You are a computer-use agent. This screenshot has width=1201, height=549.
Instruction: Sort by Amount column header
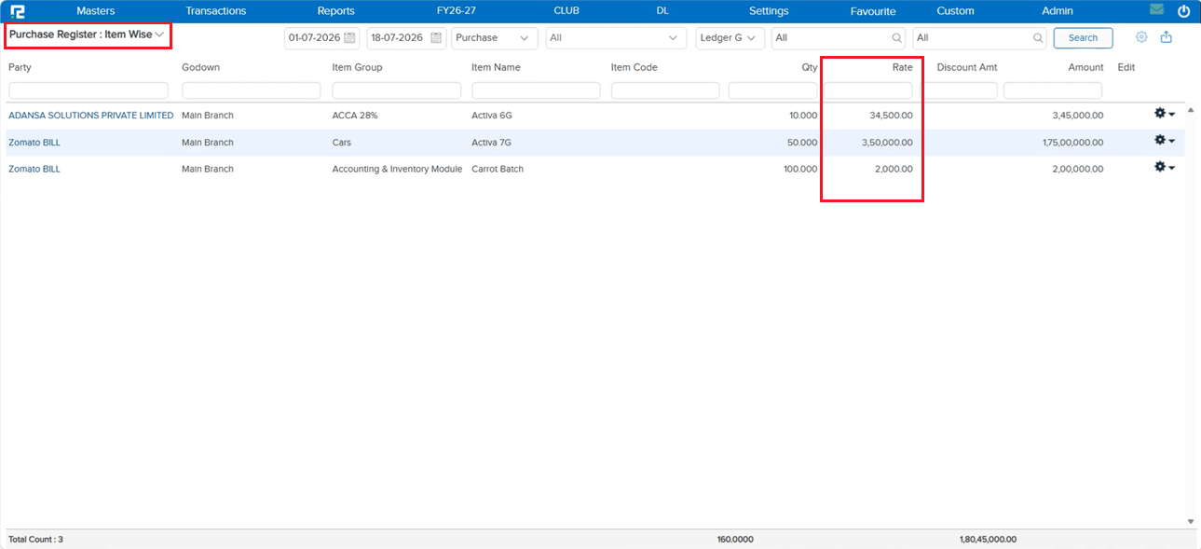[x=1085, y=67]
